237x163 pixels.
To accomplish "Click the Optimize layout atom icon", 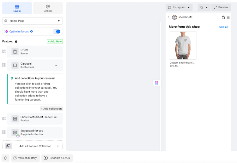I will coord(6,31).
